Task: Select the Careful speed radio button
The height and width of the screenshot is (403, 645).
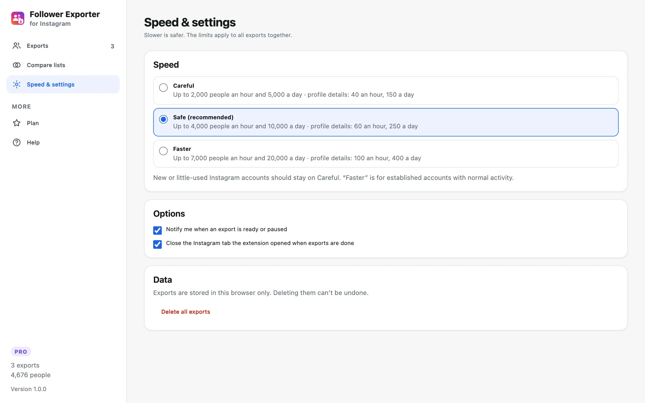Action: pos(164,87)
